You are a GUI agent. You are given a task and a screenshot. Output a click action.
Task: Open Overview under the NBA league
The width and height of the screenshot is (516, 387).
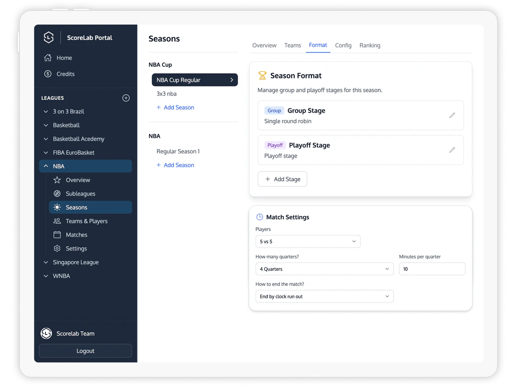(x=79, y=180)
